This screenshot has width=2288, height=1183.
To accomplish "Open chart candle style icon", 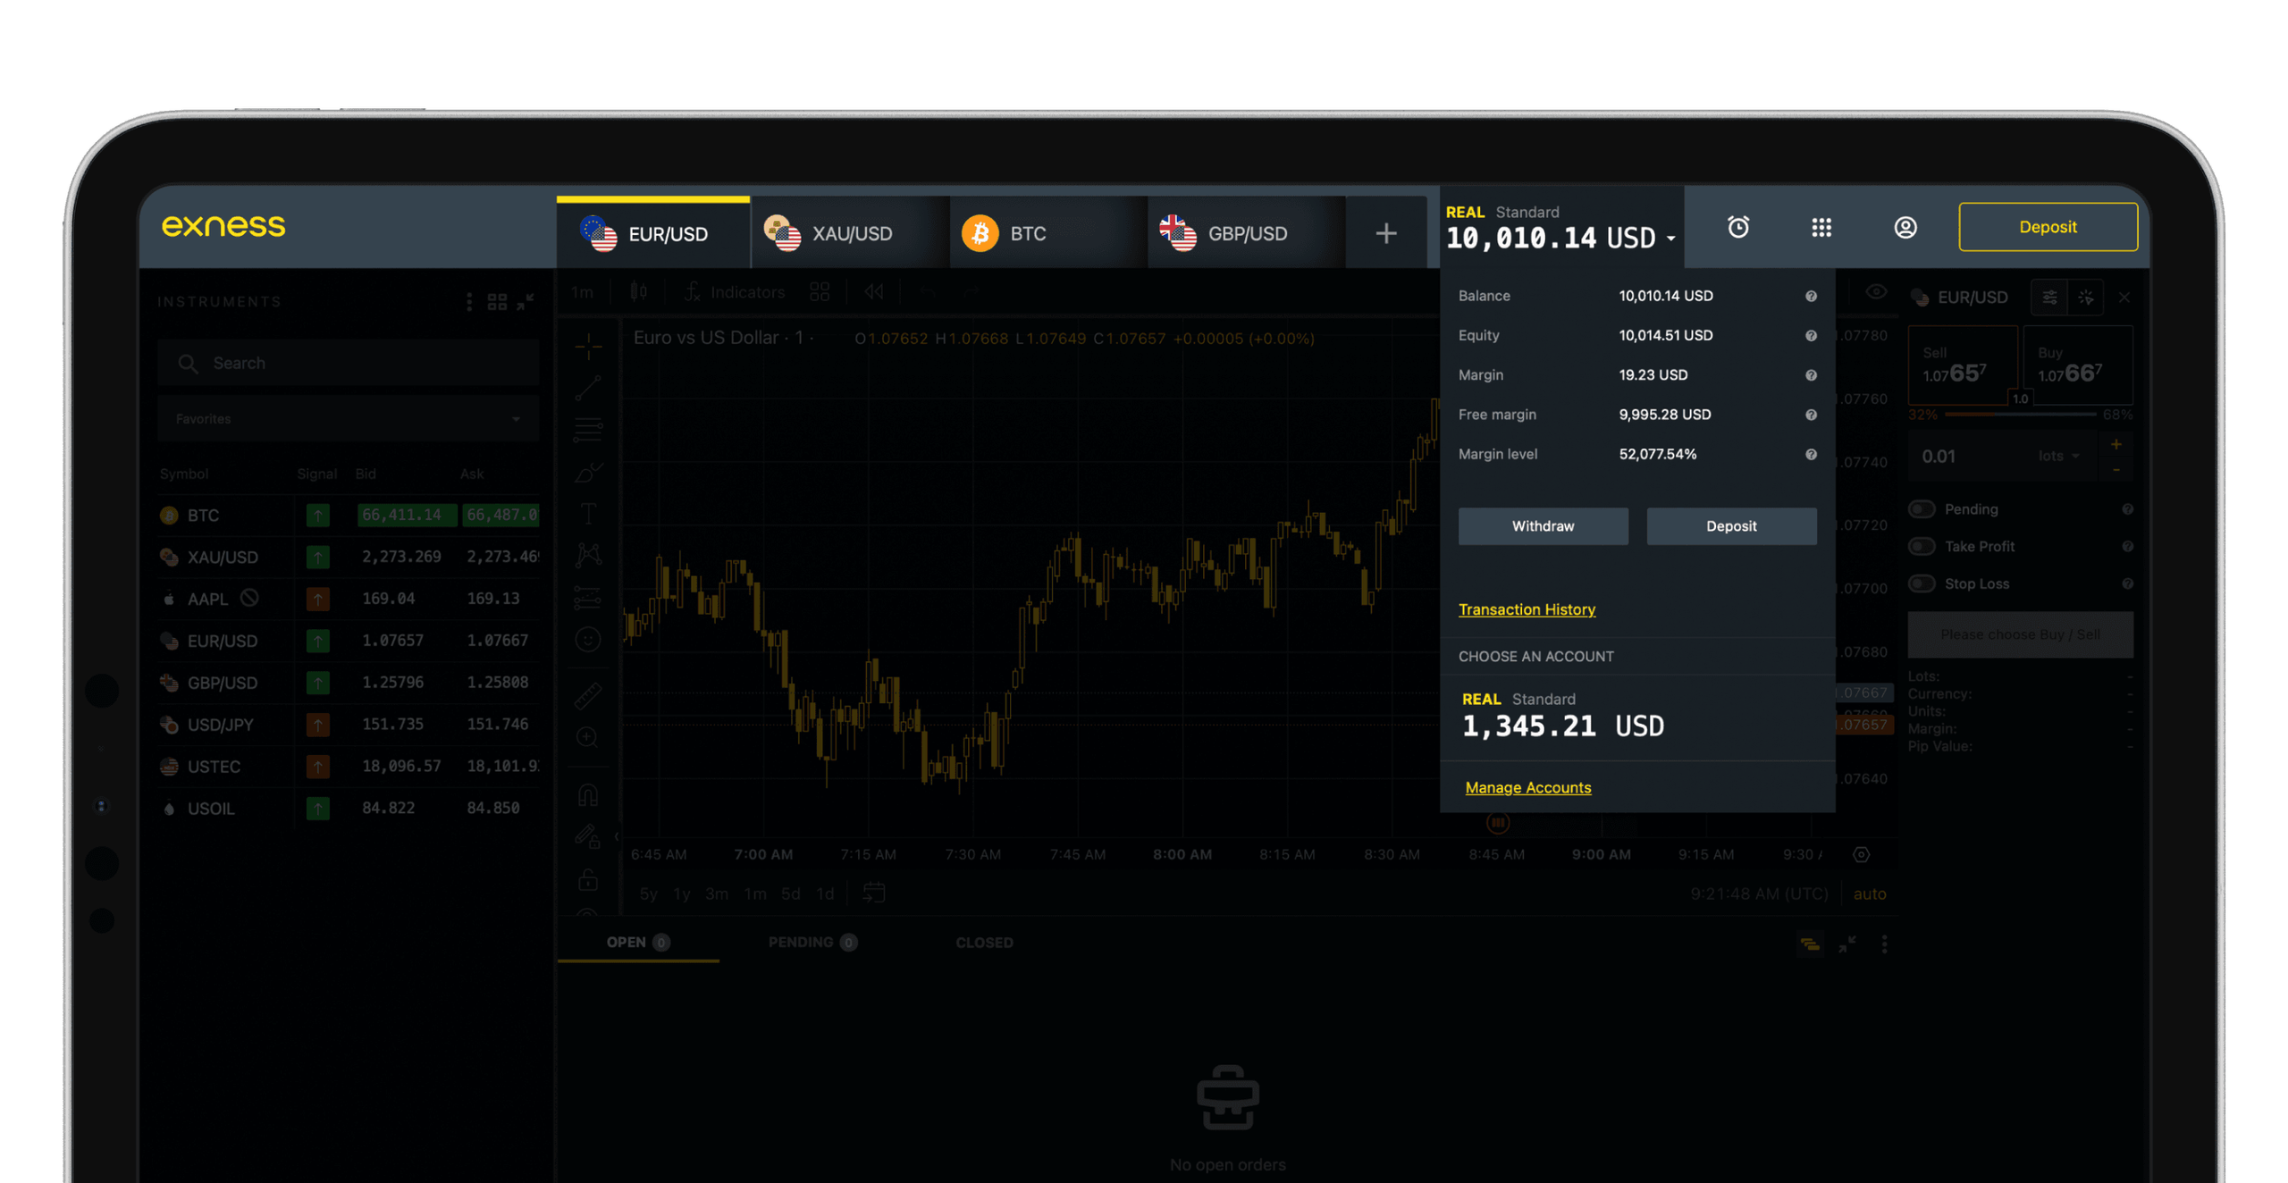I will tap(638, 291).
